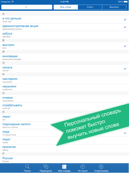
Task: Switch to the Выучено tab
Action: 114,7
